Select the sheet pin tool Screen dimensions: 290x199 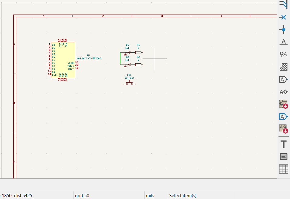(283, 117)
